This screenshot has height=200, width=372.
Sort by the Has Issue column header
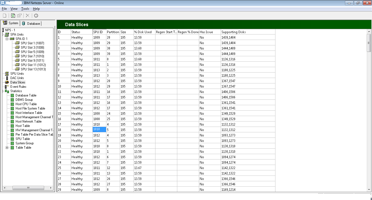[x=210, y=32]
